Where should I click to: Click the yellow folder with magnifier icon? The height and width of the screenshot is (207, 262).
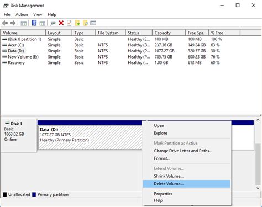coord(85,23)
